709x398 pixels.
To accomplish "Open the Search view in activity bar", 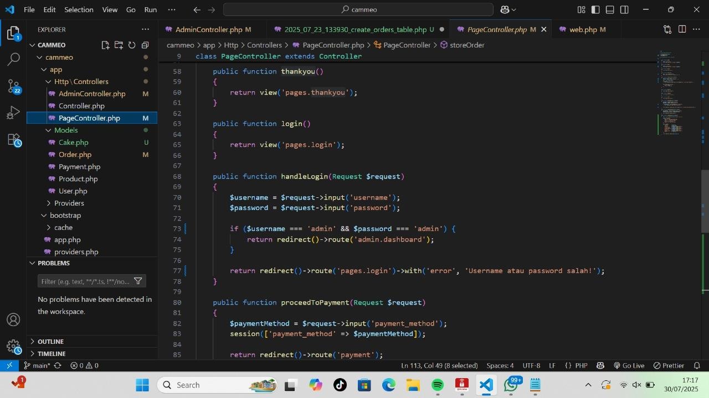I will click(x=13, y=59).
